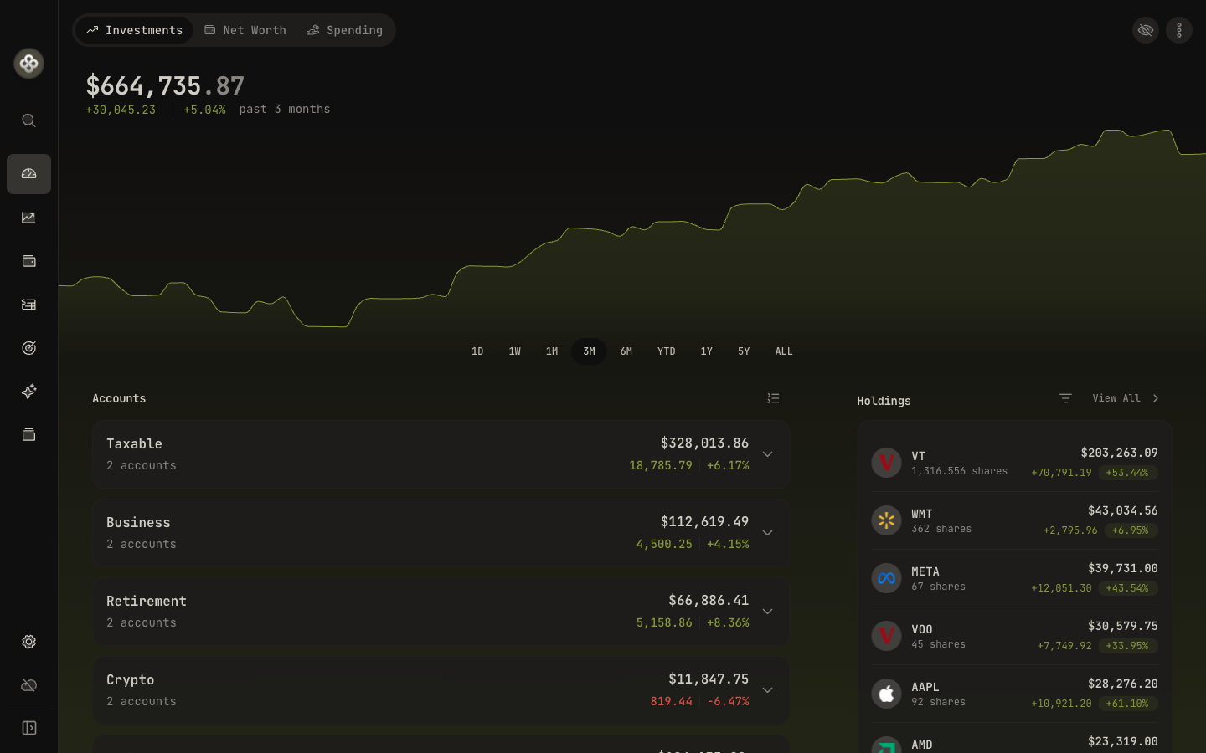
Task: Open the goals target icon in the sidebar
Action: click(x=28, y=348)
